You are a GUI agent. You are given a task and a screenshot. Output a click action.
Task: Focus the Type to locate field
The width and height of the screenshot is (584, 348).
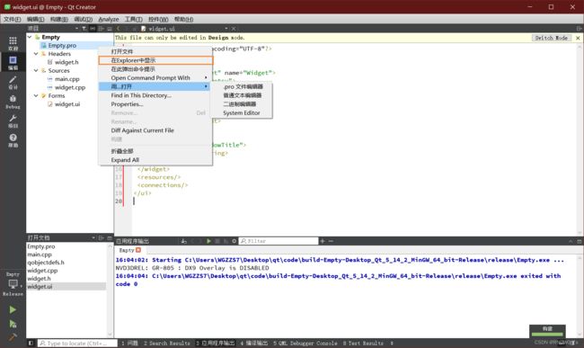click(78, 343)
